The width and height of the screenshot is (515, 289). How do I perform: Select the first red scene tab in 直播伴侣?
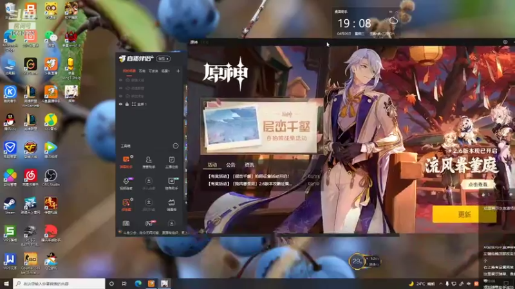(x=129, y=71)
